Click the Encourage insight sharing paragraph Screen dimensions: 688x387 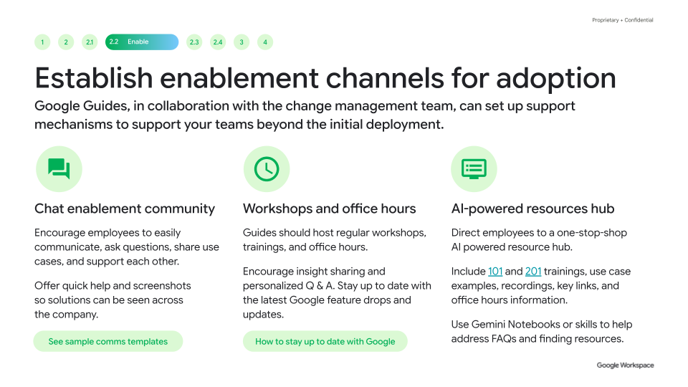tap(337, 293)
